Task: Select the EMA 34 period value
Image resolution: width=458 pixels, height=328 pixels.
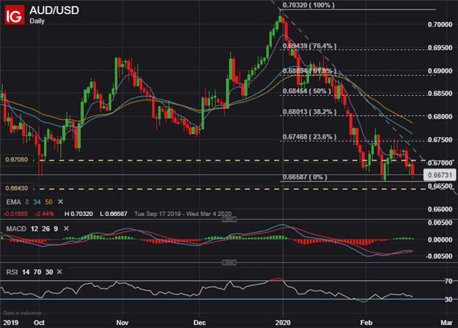Action: (x=37, y=202)
